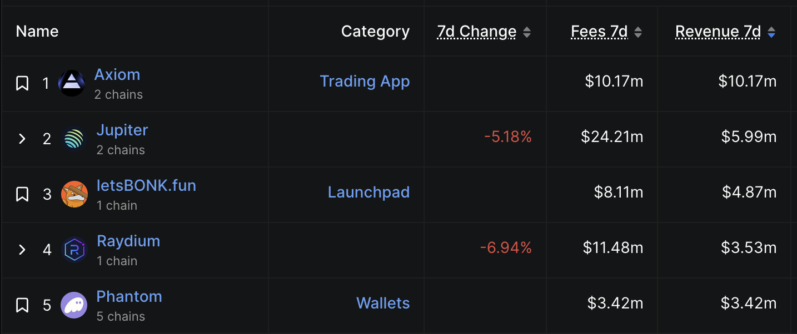Expand Jupiter to show its chains
This screenshot has width=797, height=334.
point(22,139)
